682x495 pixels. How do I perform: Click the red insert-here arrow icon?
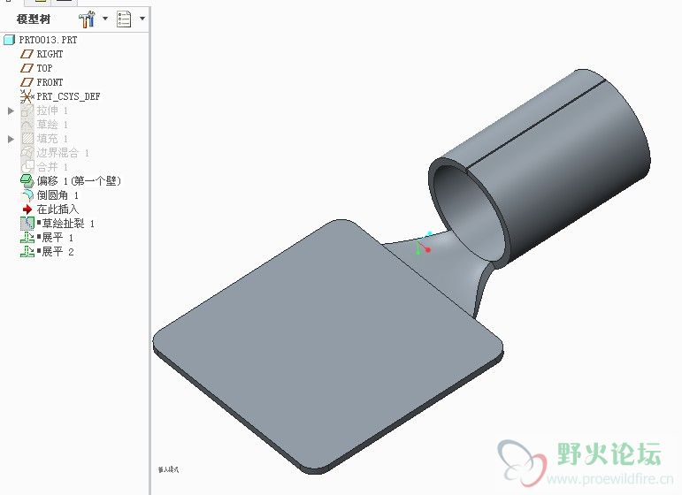[x=27, y=209]
